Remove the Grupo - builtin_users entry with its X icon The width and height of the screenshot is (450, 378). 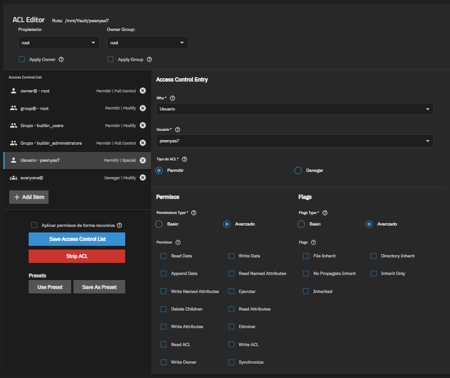click(143, 125)
